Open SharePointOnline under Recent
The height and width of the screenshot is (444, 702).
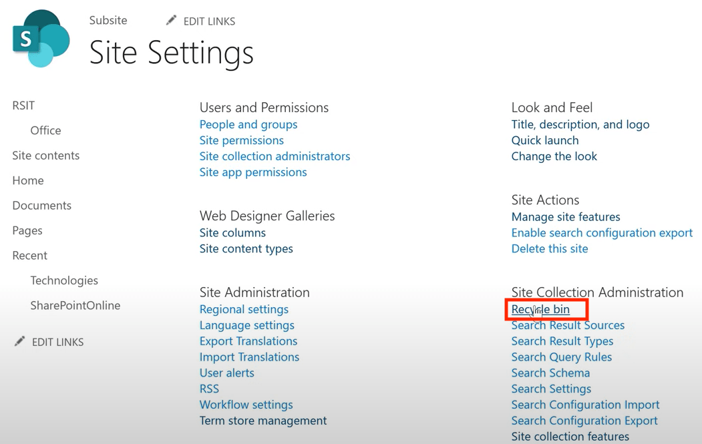coord(75,305)
